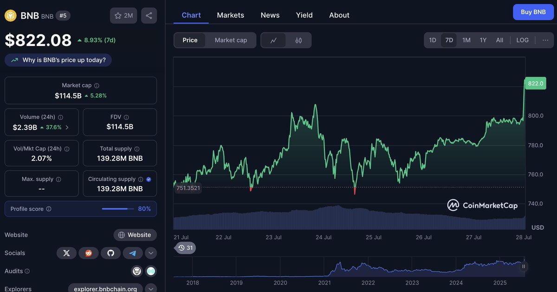The height and width of the screenshot is (292, 557).
Task: Click the 80% profile score value
Action: click(x=144, y=209)
